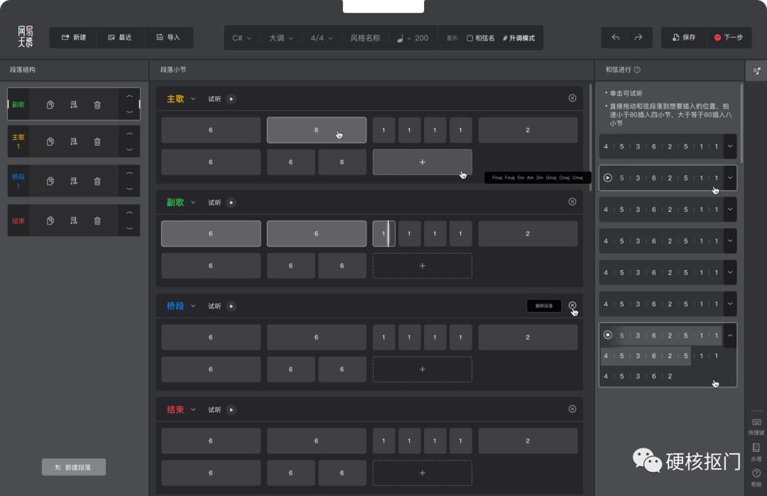Click the chord progression panel scrollbar
The image size is (767, 496).
741,124
